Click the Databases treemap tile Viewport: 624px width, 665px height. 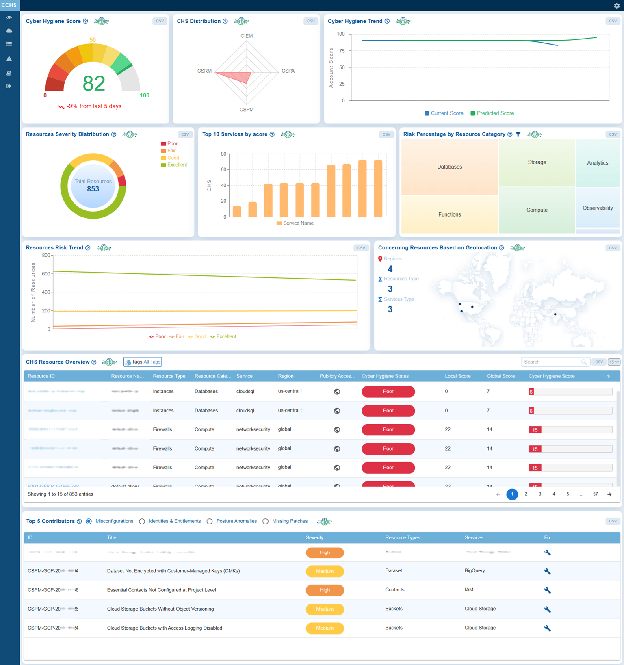pyautogui.click(x=449, y=167)
